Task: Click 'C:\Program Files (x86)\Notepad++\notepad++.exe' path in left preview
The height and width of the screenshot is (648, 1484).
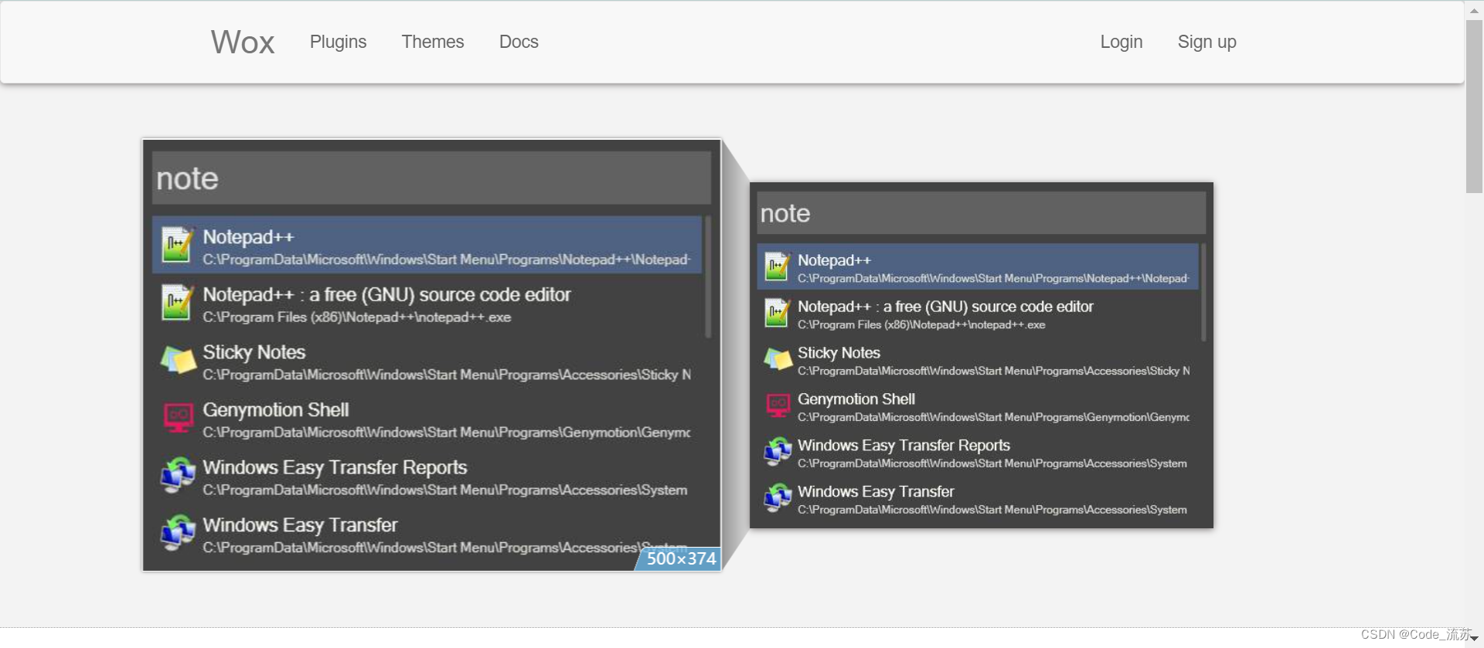Action: (356, 317)
